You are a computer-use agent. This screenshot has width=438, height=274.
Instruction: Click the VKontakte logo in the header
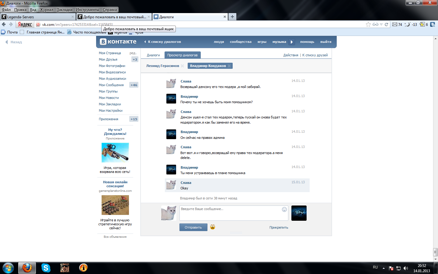click(x=119, y=42)
